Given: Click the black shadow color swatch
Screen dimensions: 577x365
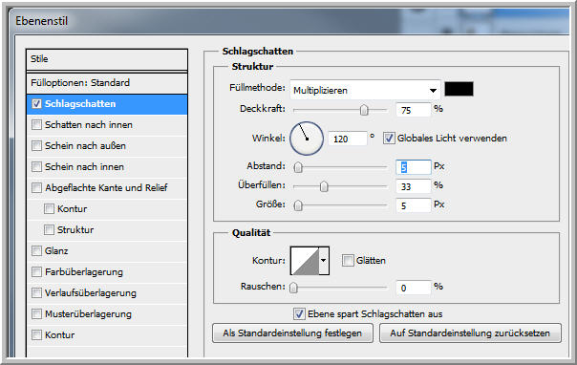Looking at the screenshot, I should click(459, 89).
